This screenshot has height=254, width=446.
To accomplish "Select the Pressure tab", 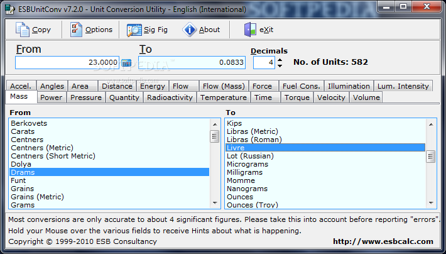I will pos(86,97).
